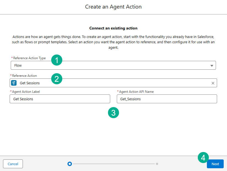Click the 'Create an Agent Action' dialog title
227x171 pixels.
click(x=113, y=7)
